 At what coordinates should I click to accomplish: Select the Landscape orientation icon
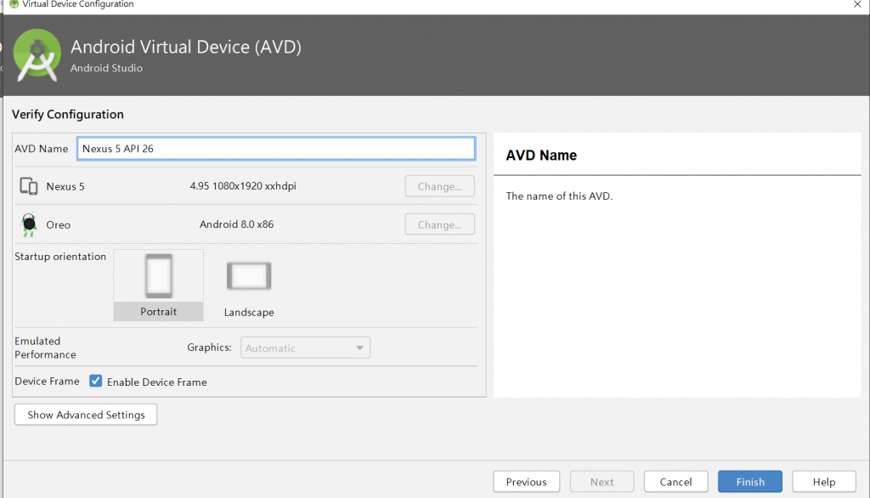point(249,276)
